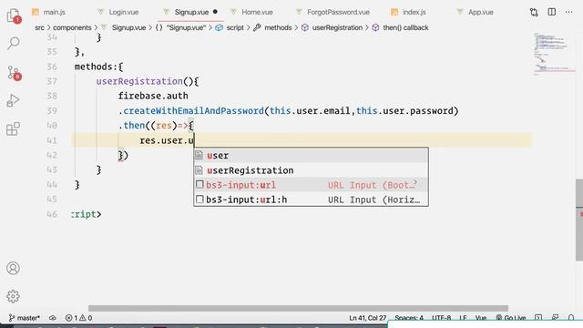Click the UTF-8 encoding selector
This screenshot has height=328, width=583.
tap(441, 318)
